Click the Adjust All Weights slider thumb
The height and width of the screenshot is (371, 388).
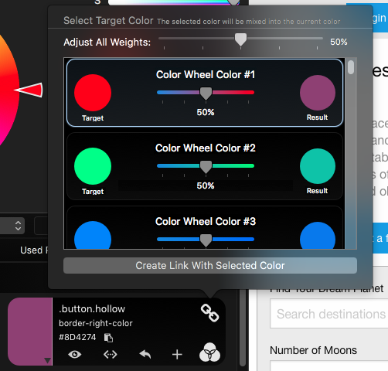240,39
